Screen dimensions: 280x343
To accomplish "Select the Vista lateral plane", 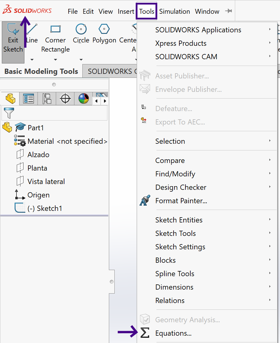I will pos(46,182).
